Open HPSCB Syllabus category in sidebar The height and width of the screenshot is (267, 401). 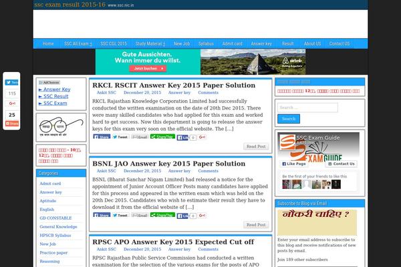[55, 236]
